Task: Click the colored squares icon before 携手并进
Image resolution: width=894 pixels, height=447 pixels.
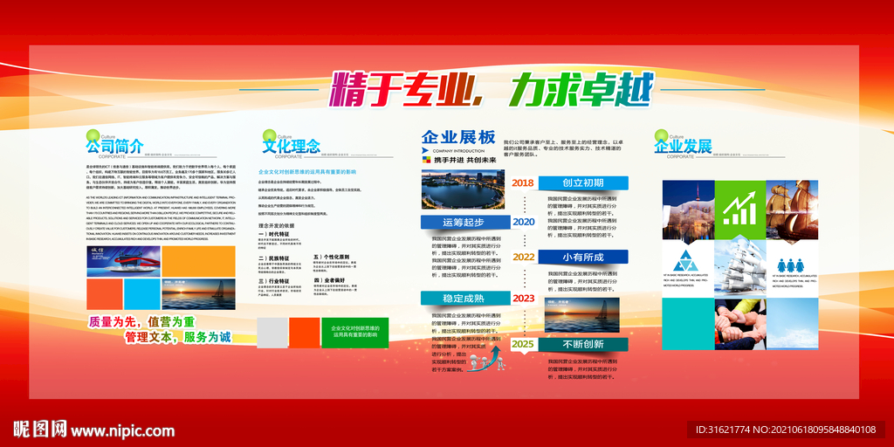Action: point(426,160)
